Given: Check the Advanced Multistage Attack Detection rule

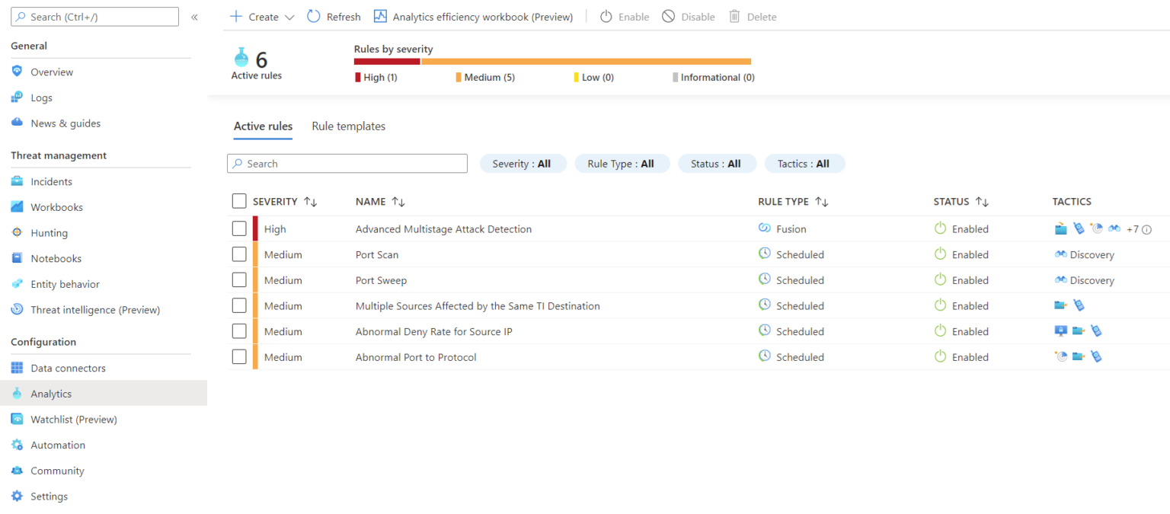Looking at the screenshot, I should click(239, 228).
